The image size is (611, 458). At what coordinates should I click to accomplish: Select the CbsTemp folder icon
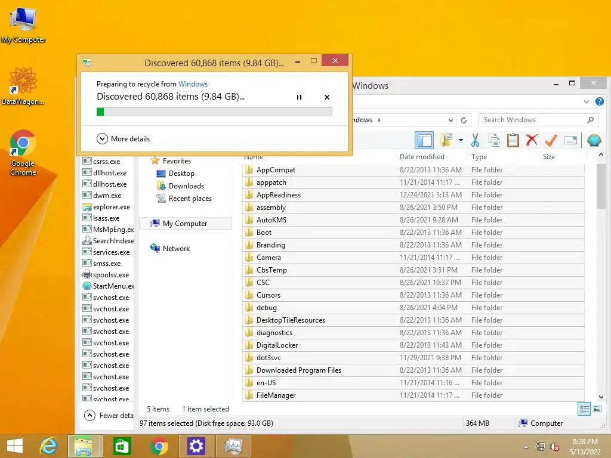(x=249, y=270)
